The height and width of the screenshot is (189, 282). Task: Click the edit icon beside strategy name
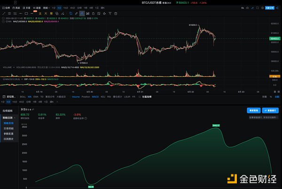[33, 110]
